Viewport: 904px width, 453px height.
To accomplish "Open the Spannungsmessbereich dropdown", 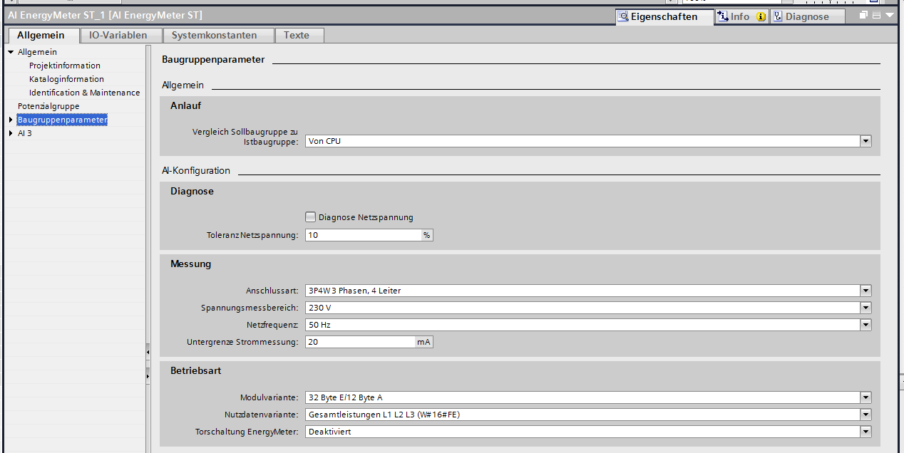I will (x=866, y=308).
